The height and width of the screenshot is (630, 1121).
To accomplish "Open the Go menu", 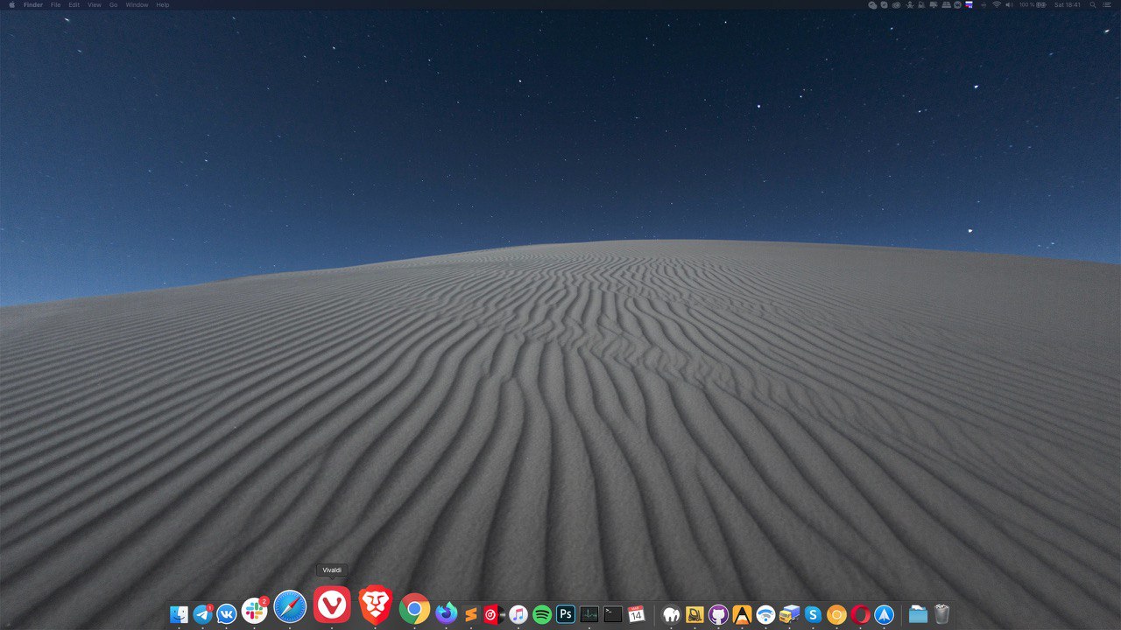I will [113, 4].
